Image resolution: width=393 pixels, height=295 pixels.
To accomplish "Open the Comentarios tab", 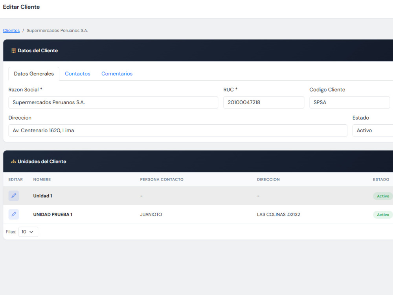I will pyautogui.click(x=117, y=74).
